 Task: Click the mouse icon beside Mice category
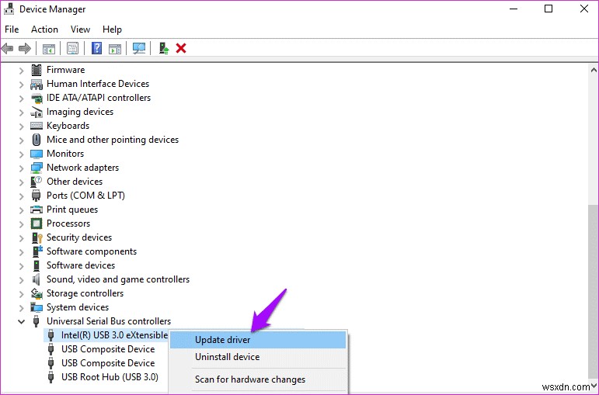coord(37,140)
